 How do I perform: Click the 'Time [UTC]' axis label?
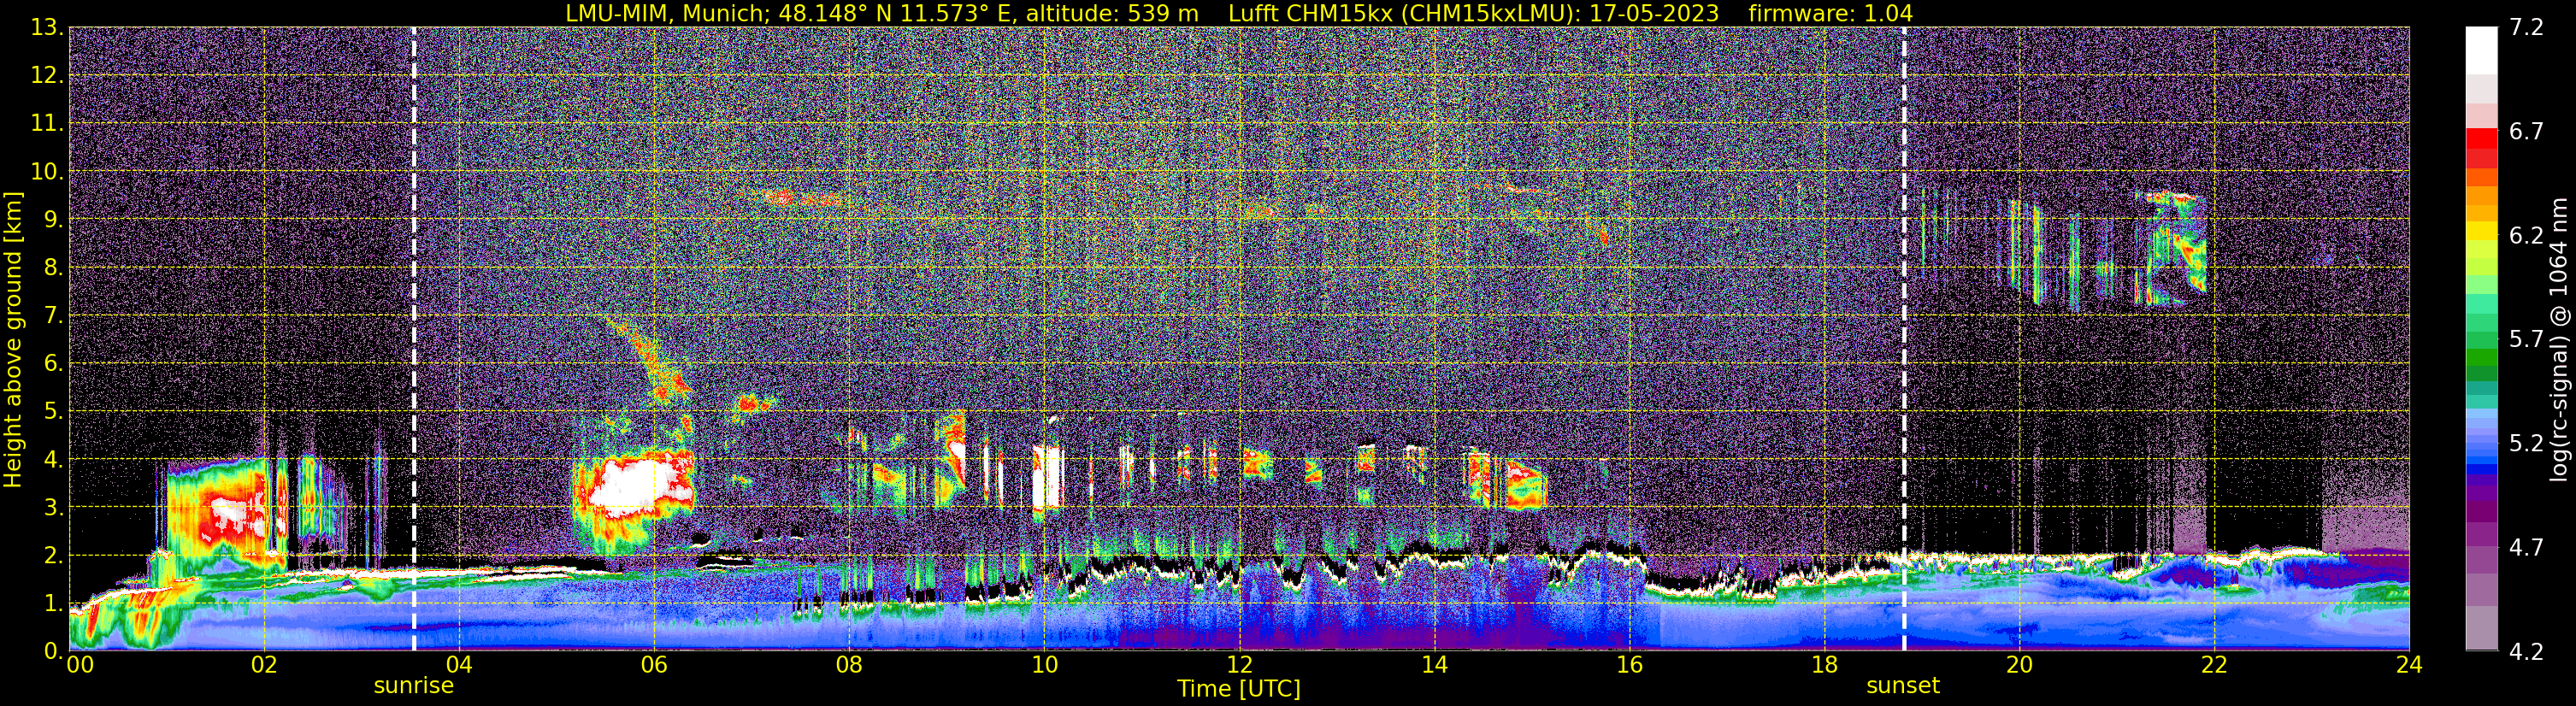[1238, 688]
